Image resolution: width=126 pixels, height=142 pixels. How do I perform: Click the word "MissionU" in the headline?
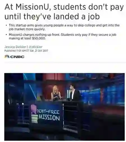[x=32, y=7]
